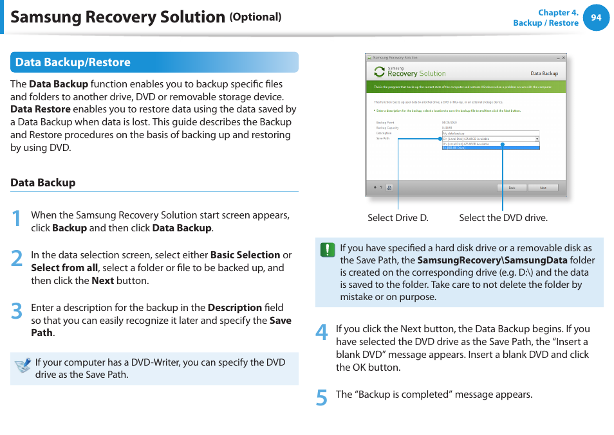614x435 pixels.
Task: Click the document icon button in dialog footer
Action: click(x=389, y=188)
